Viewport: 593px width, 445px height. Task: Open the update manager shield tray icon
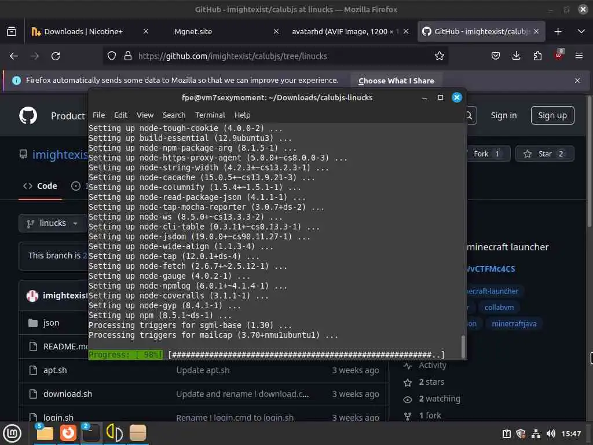[x=521, y=433]
